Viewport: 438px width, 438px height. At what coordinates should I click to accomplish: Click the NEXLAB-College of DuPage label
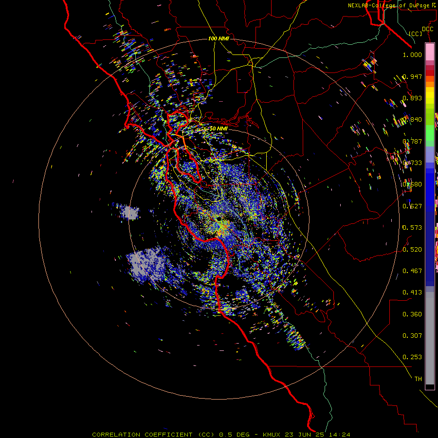tap(390, 5)
